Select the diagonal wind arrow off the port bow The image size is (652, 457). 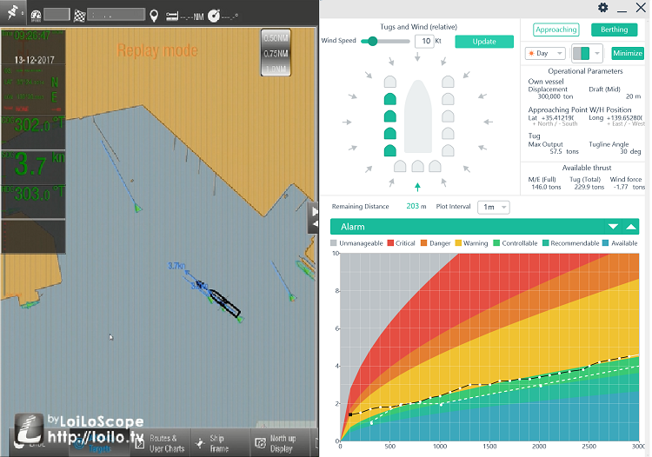tap(369, 75)
